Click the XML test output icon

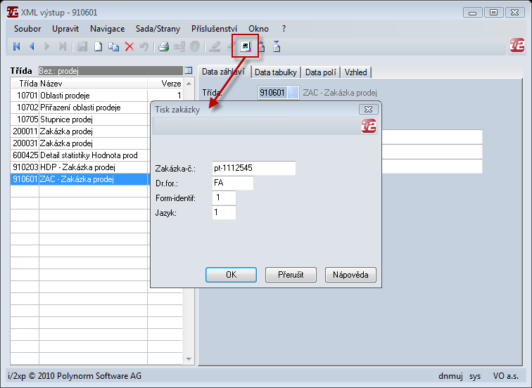tap(246, 46)
